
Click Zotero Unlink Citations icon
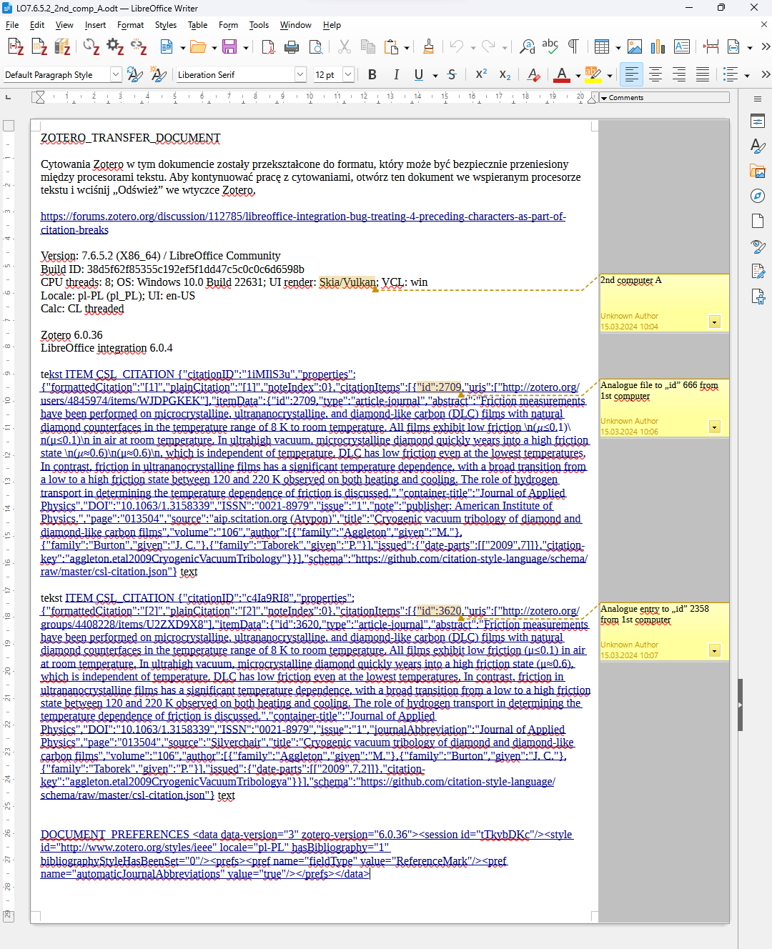[x=139, y=47]
